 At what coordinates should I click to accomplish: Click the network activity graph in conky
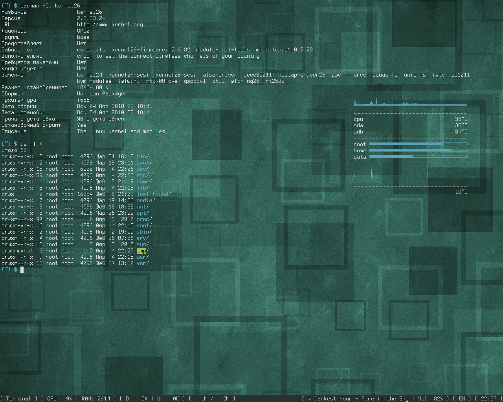[411, 174]
